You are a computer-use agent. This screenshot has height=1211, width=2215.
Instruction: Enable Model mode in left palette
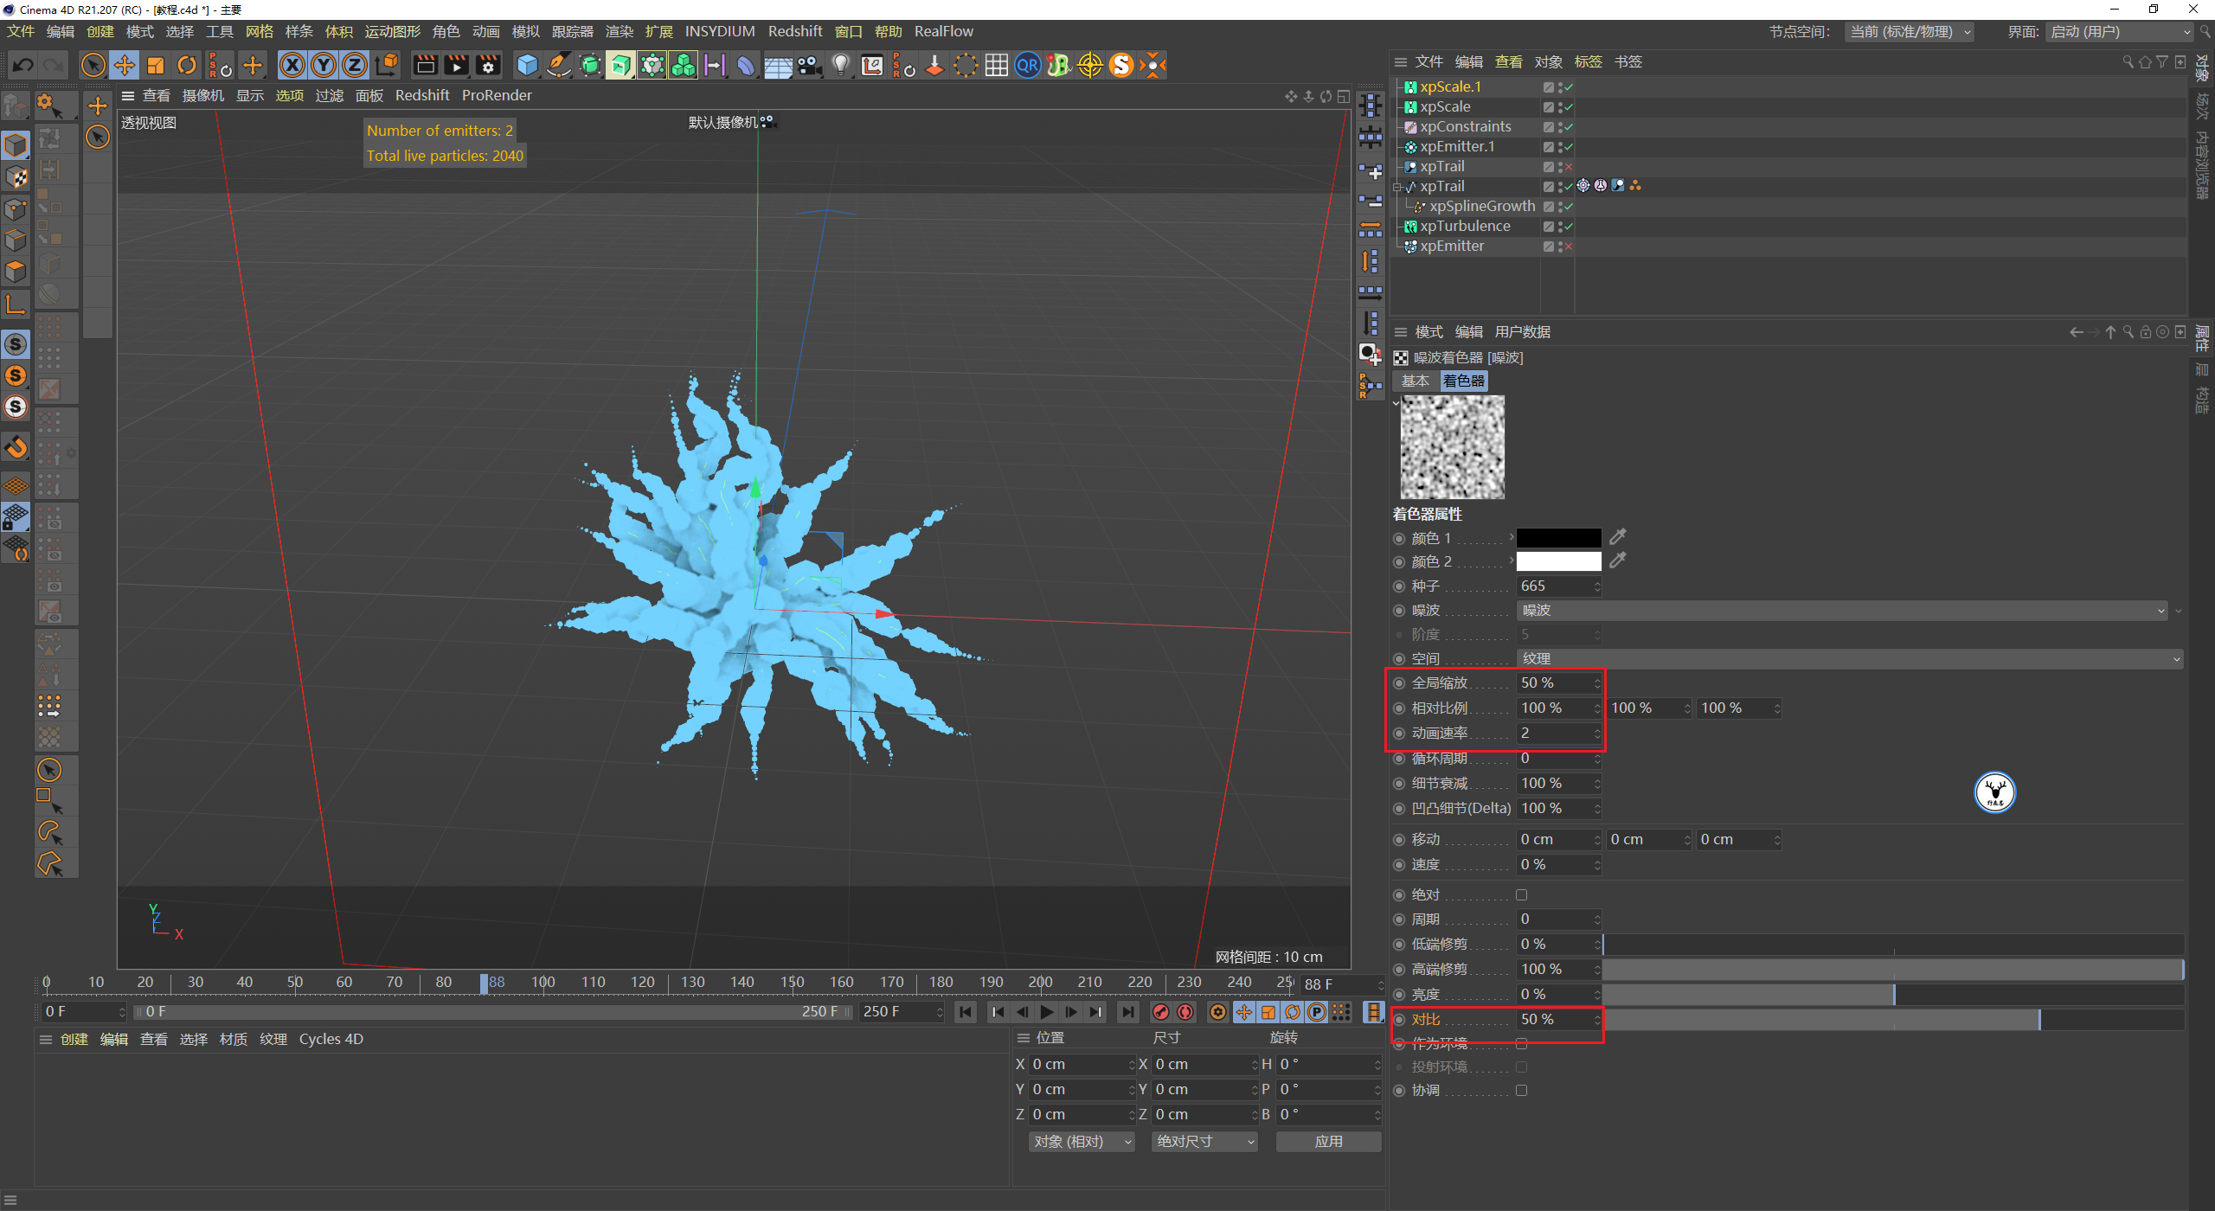click(x=16, y=145)
